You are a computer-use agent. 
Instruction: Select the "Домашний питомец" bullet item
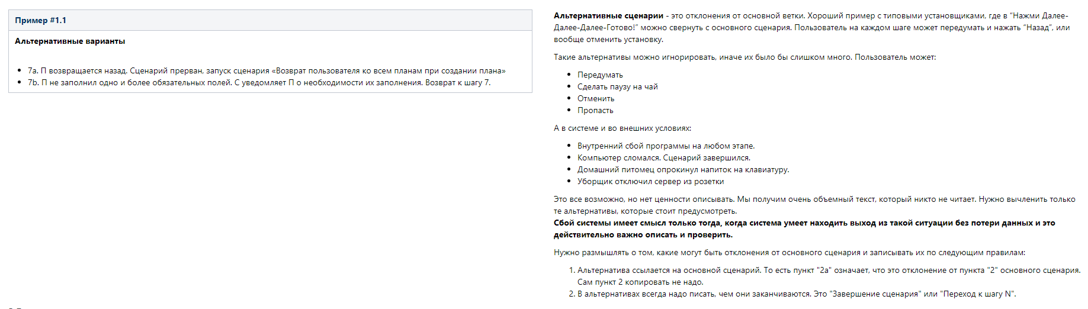(683, 170)
